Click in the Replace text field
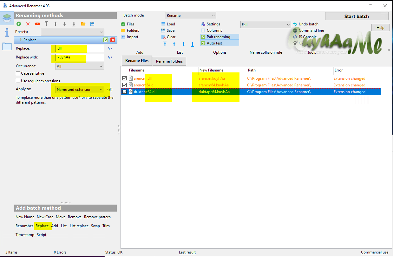Screen dimensions: 393x257 tap(80, 48)
